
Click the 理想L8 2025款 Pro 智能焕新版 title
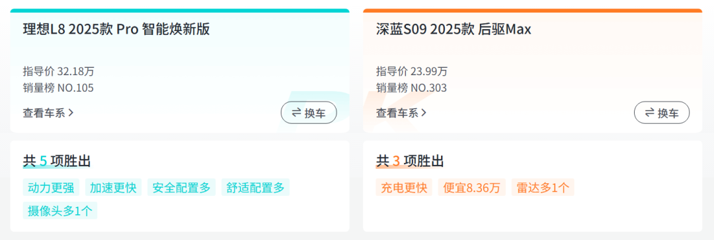click(x=116, y=30)
